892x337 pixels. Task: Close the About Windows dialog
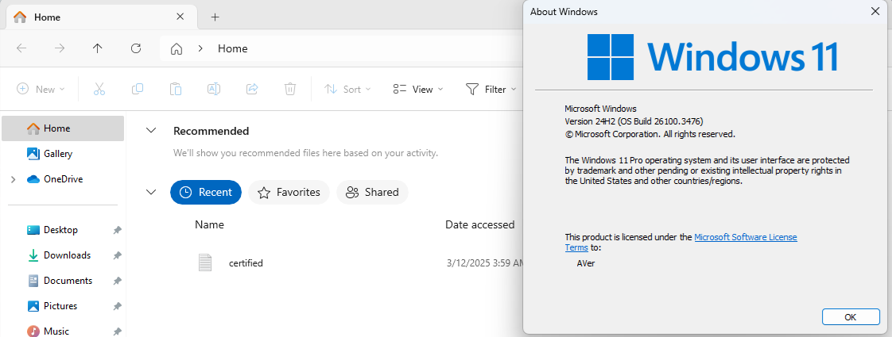875,11
